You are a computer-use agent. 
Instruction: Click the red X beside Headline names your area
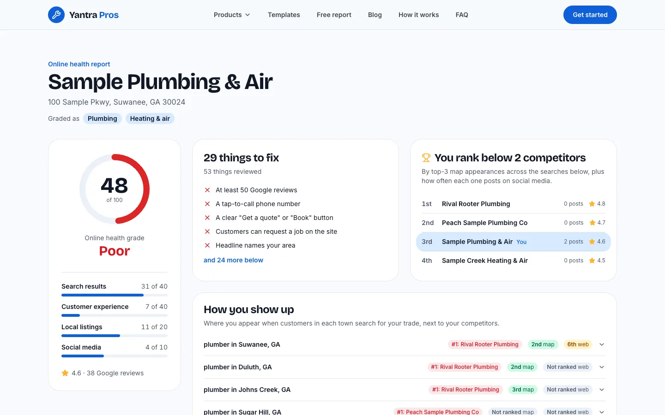coord(207,245)
